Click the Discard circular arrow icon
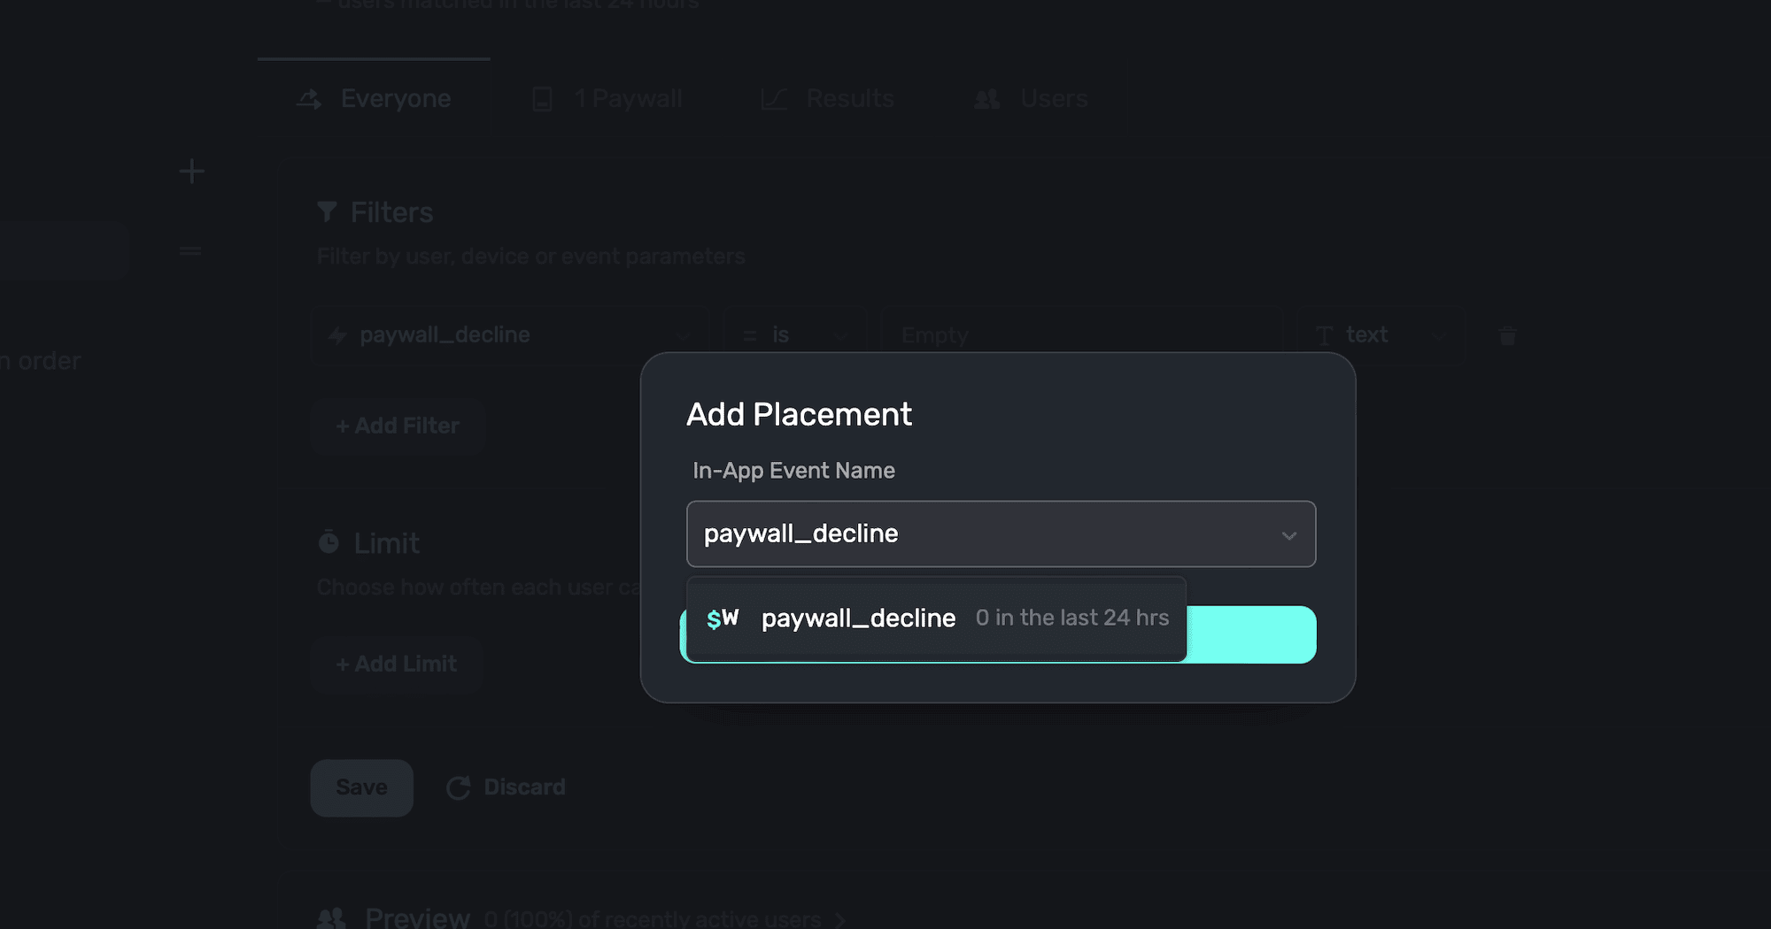This screenshot has width=1771, height=929. point(458,787)
